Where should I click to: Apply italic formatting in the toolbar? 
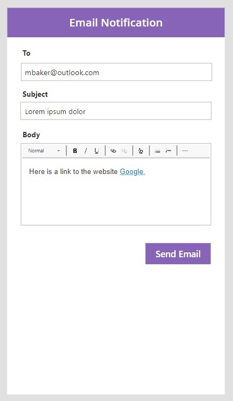(86, 151)
